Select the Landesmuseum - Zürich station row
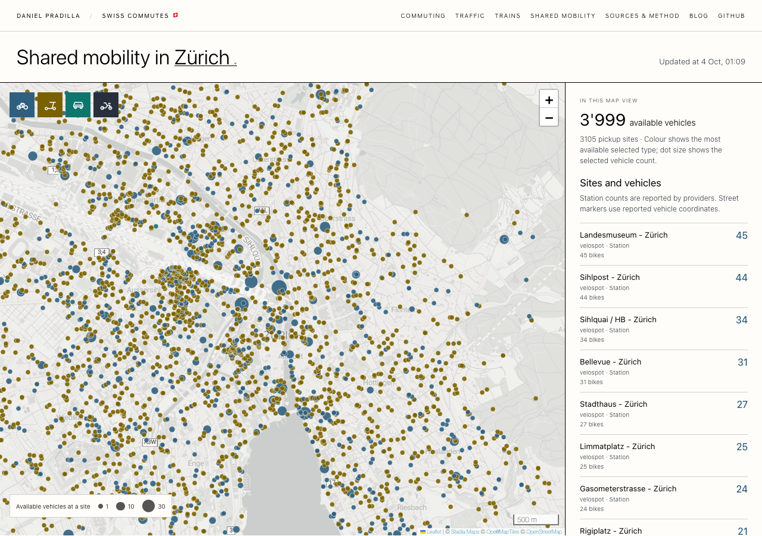 pos(664,244)
